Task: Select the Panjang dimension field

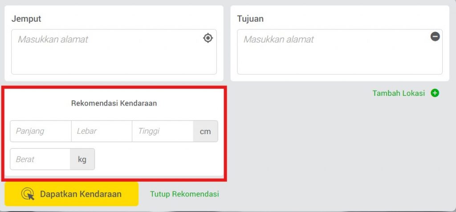Action: point(41,131)
